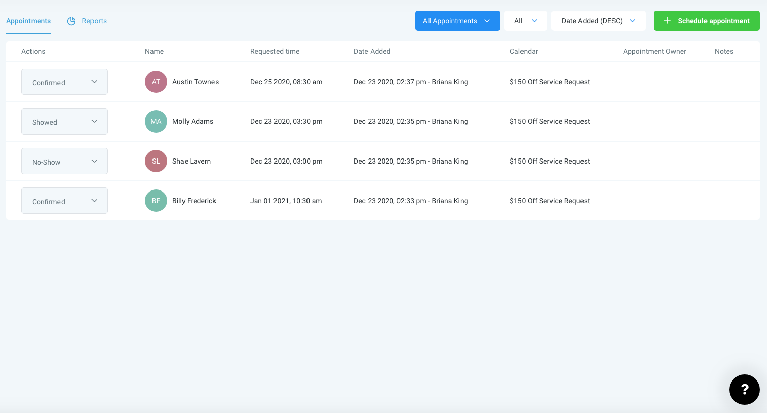Open the Confirmed status dropdown for Austin Townes
The image size is (767, 413).
[x=65, y=82]
